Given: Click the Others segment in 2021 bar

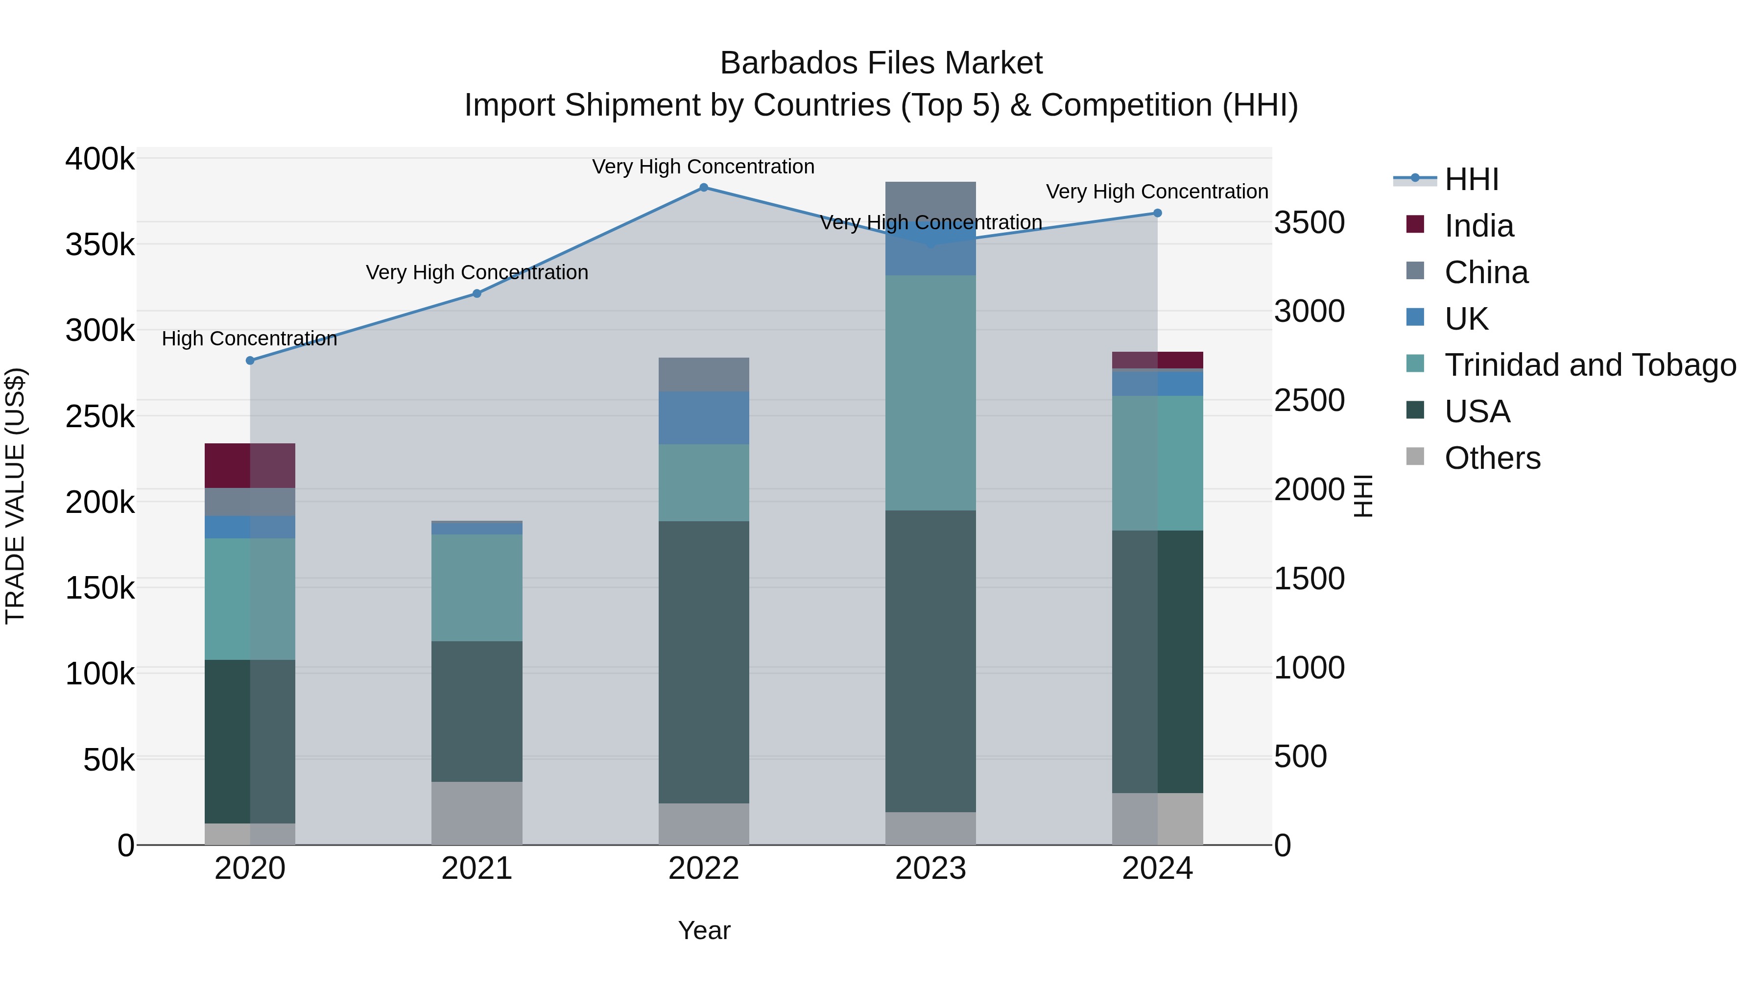Looking at the screenshot, I should [477, 813].
